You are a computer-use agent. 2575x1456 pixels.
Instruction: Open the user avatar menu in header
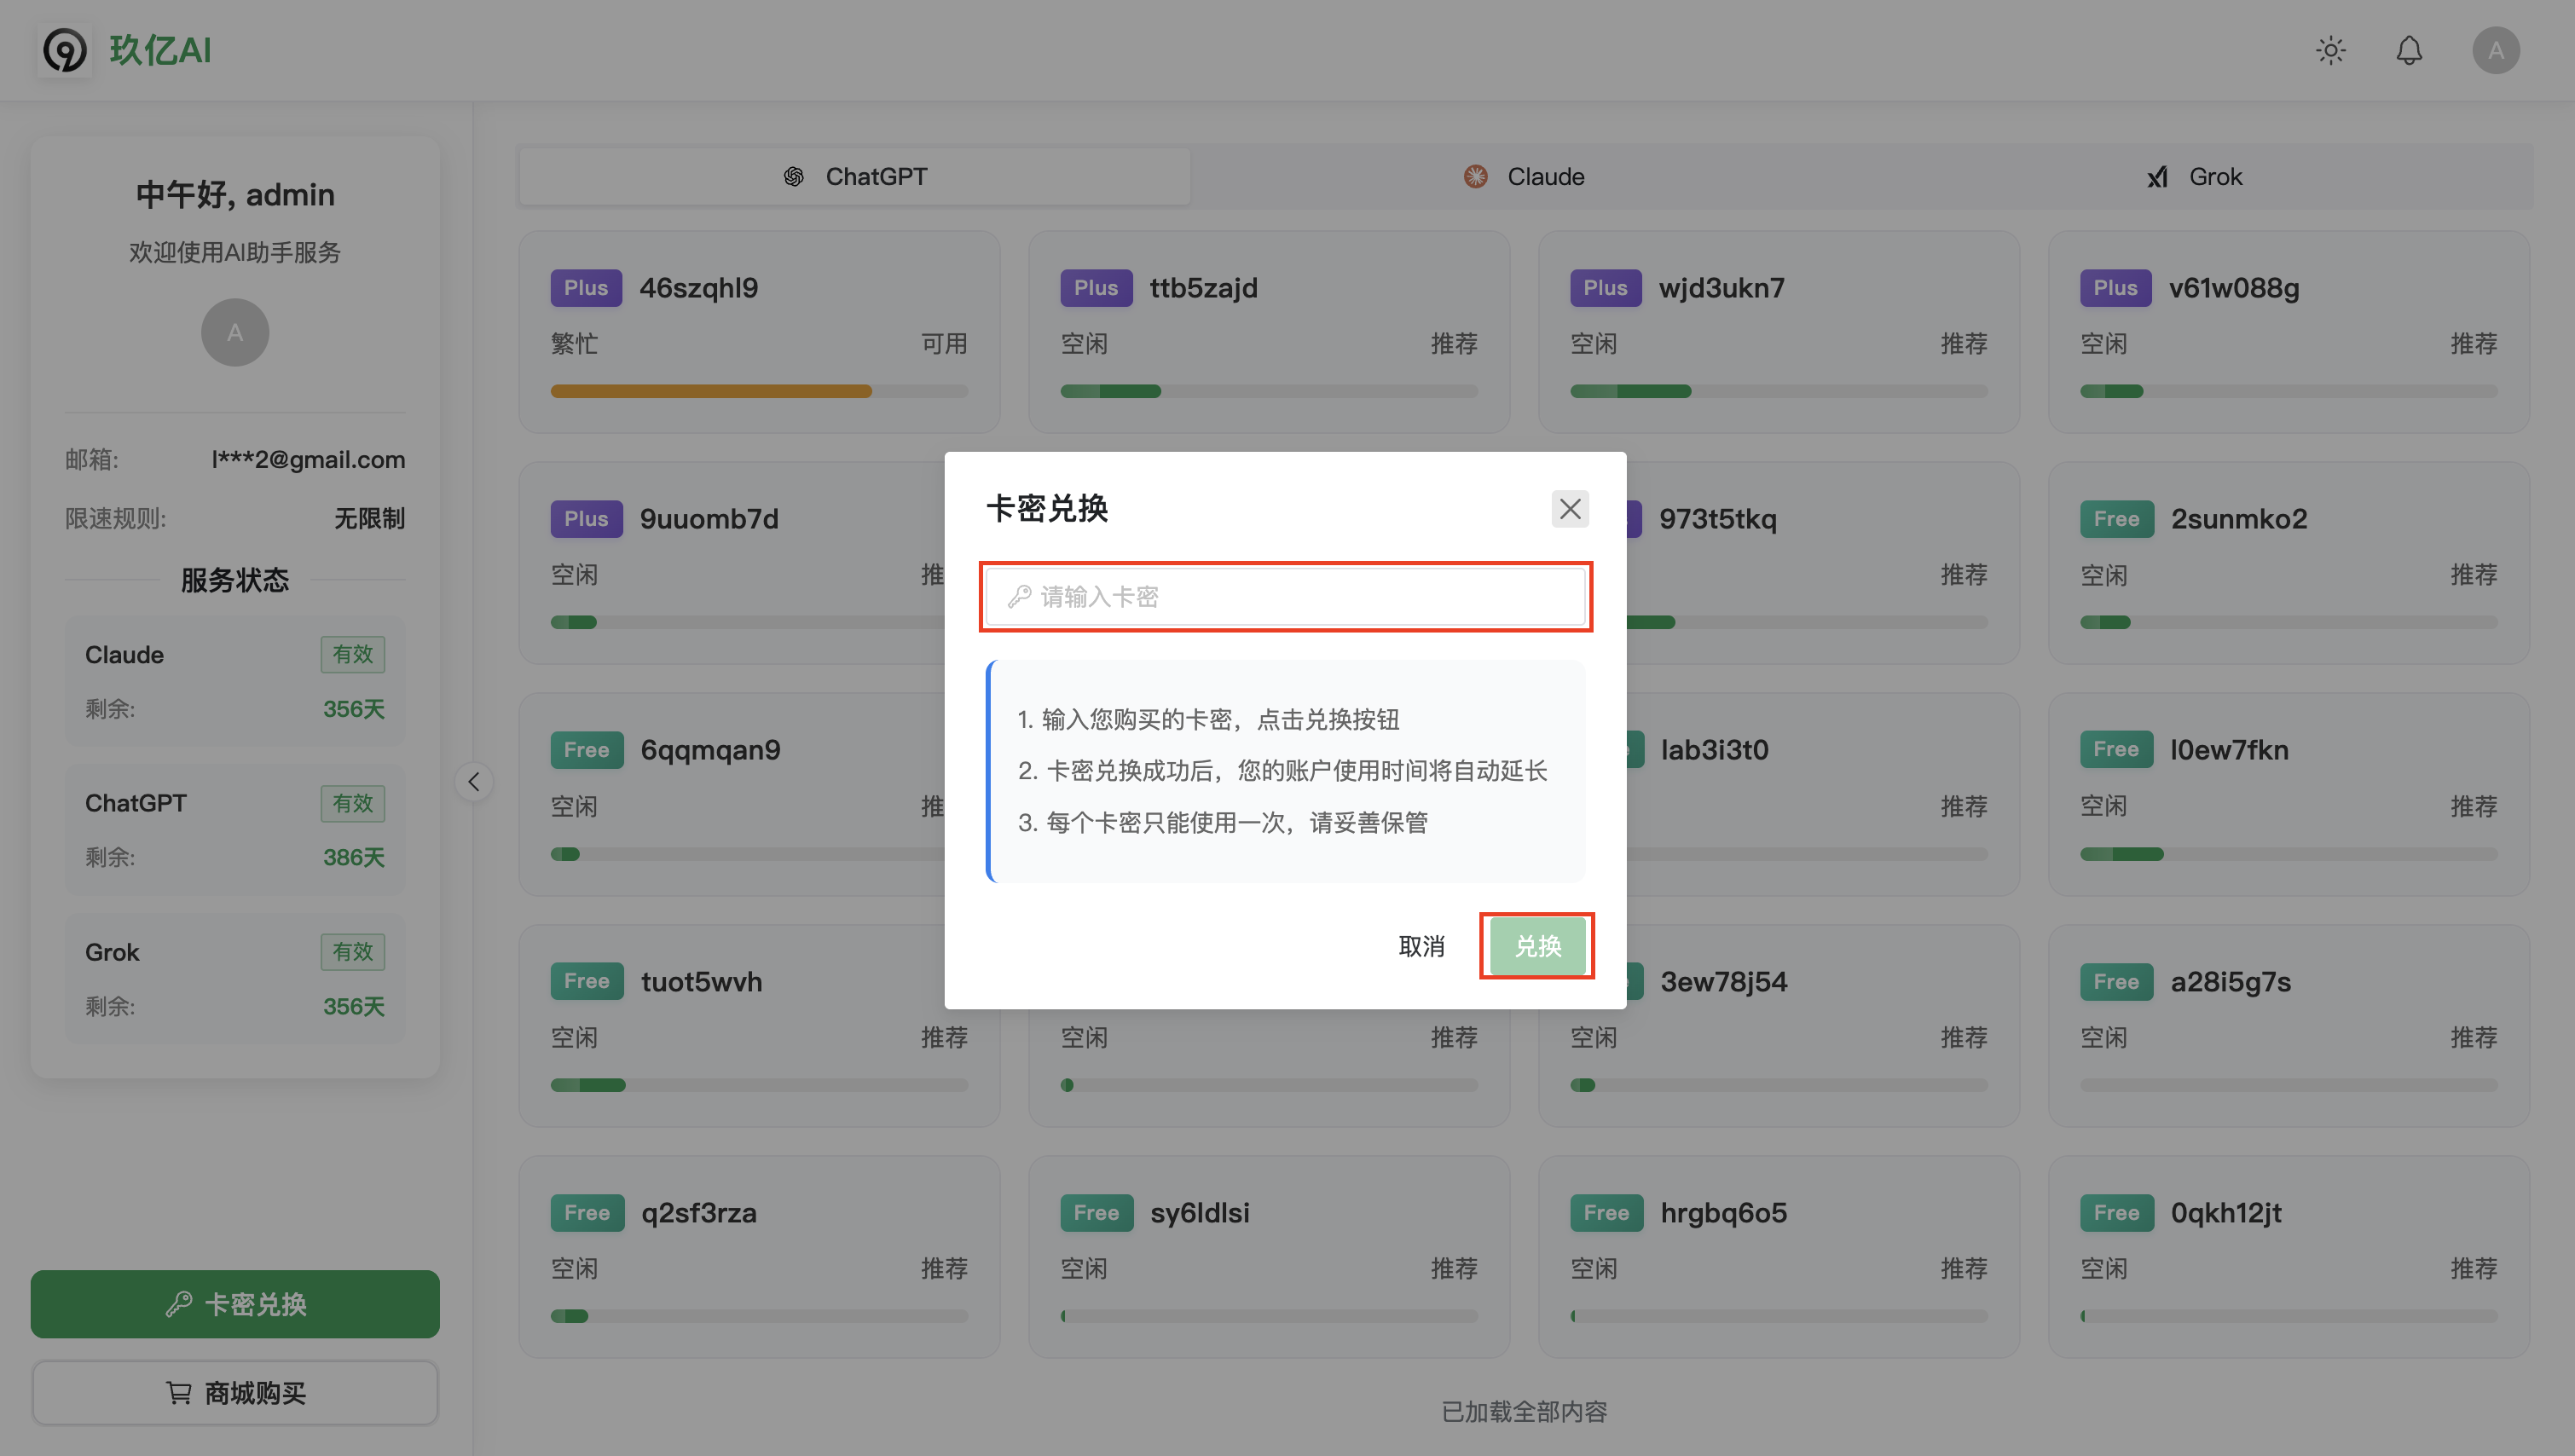[2495, 50]
